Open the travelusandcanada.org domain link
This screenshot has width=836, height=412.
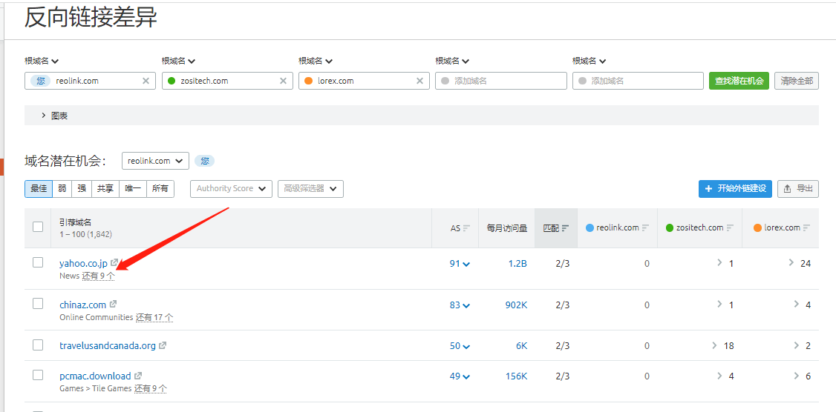pos(108,346)
